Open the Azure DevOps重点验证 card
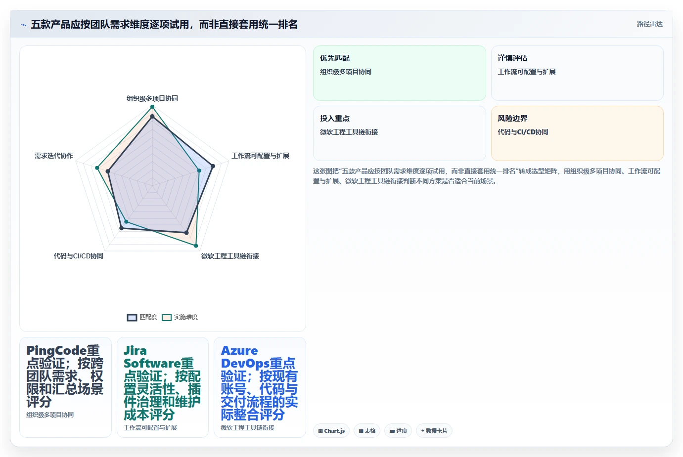This screenshot has width=683, height=457. click(x=260, y=387)
